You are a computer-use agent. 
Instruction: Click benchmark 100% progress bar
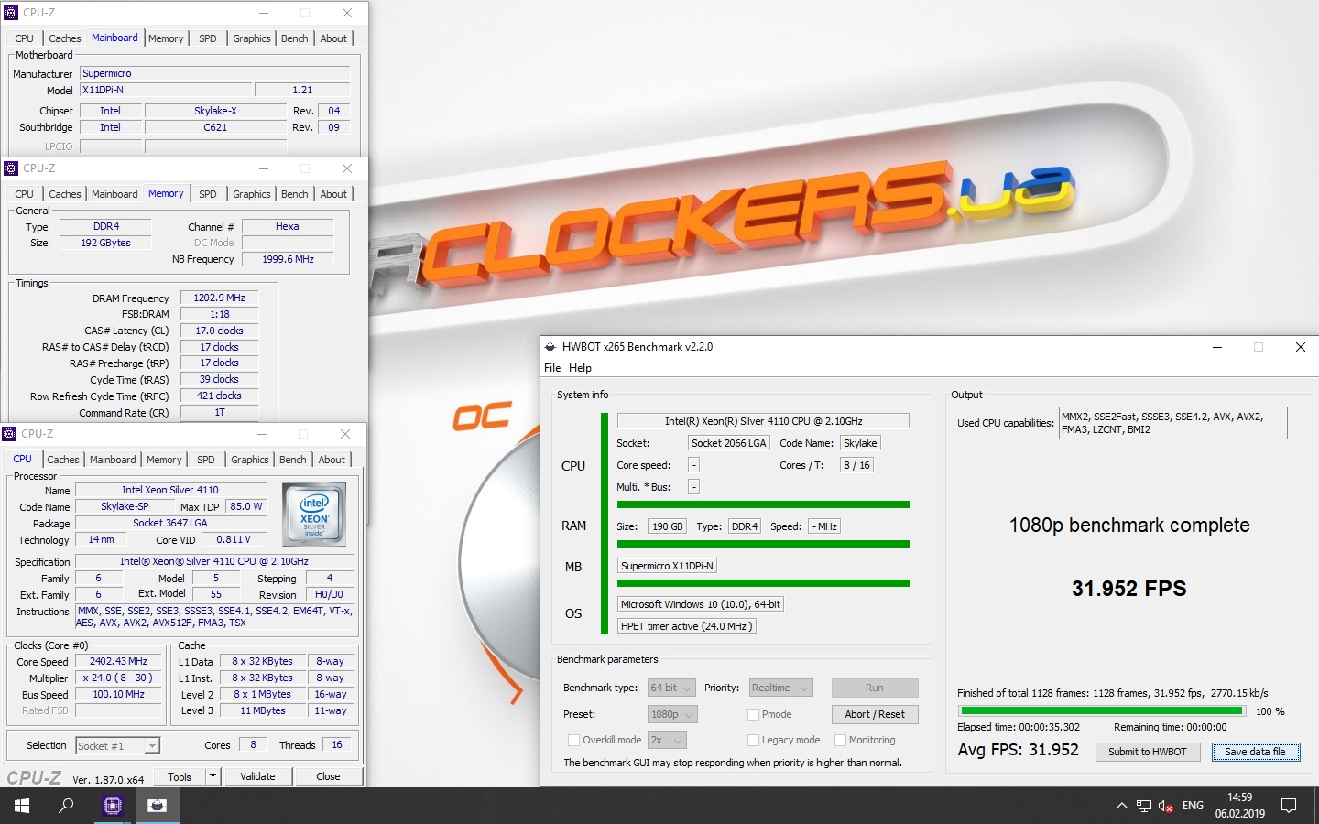1101,710
